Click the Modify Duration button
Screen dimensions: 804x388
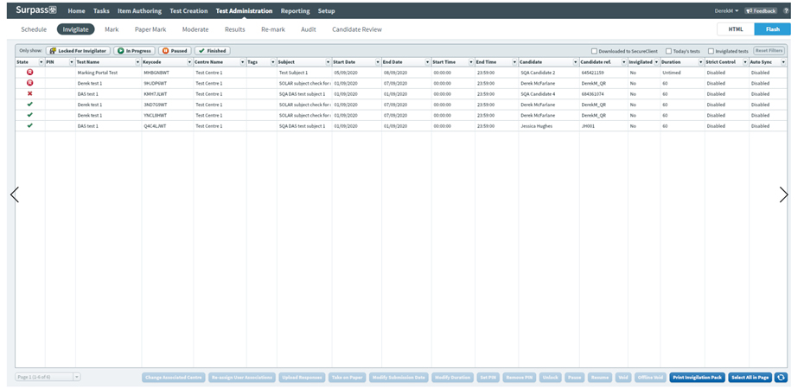coord(452,378)
